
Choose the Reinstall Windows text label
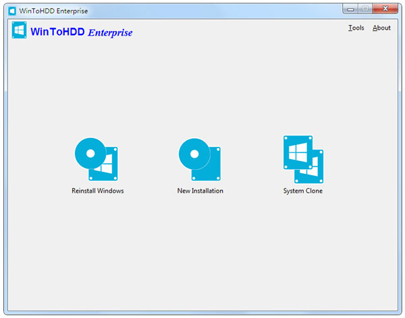point(98,191)
